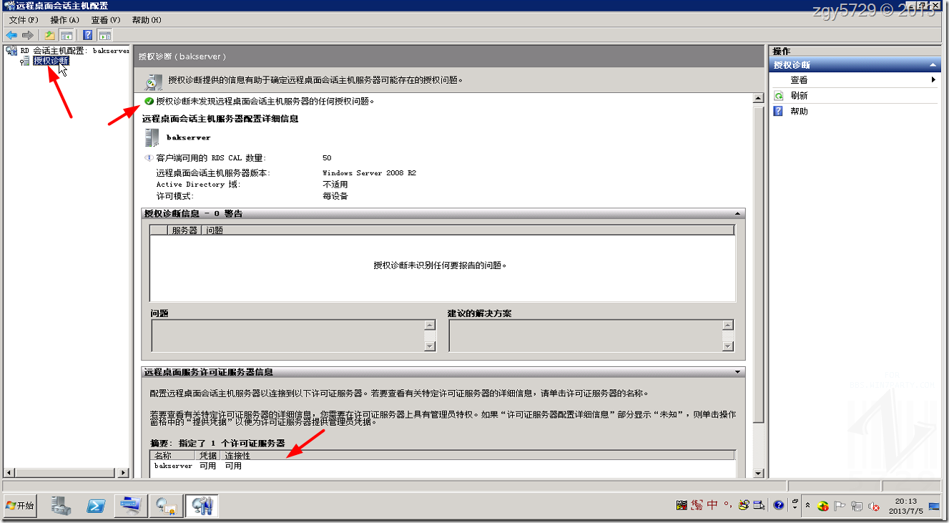Click the 建议的解决方案 text box

pyautogui.click(x=585, y=336)
